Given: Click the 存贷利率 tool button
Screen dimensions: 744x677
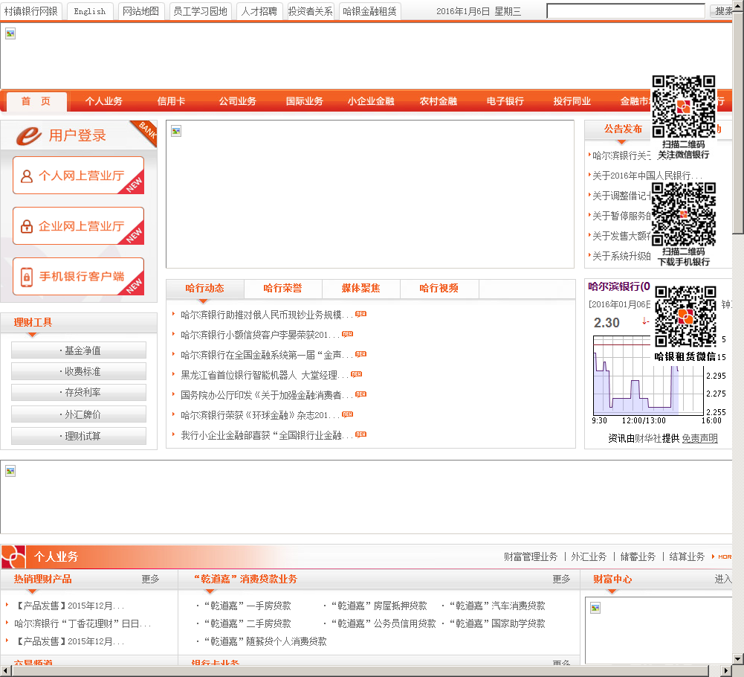Looking at the screenshot, I should 79,392.
